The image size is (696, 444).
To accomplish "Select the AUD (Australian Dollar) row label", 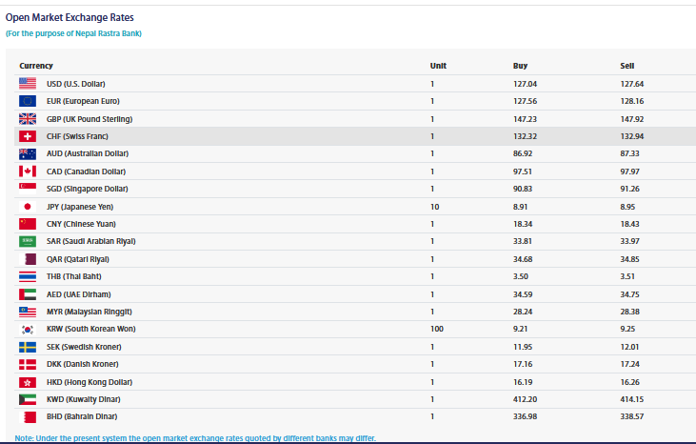I will click(86, 153).
